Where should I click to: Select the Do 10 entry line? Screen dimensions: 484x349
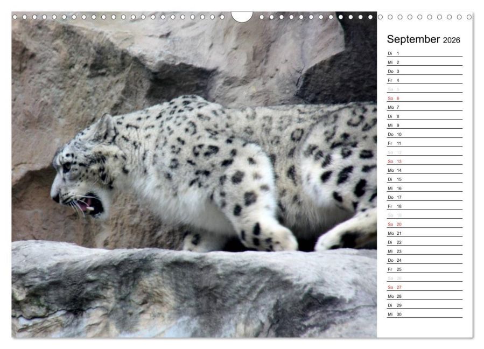pos(425,134)
